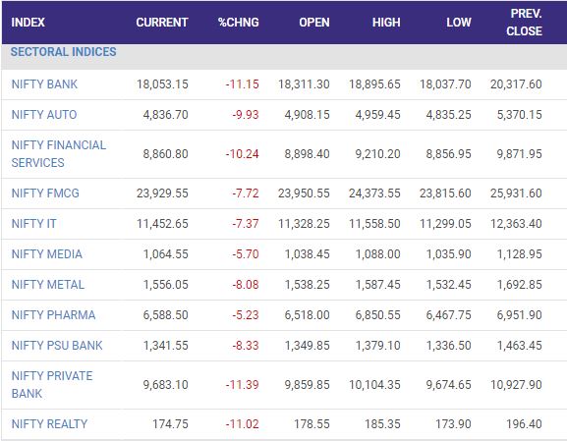Open the NIFTY AUTO index link

[44, 115]
